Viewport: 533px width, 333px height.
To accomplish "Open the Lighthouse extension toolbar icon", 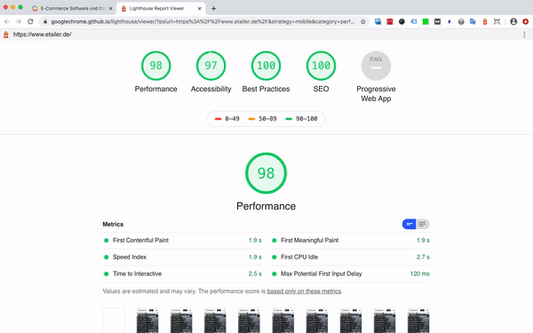I will click(x=485, y=21).
